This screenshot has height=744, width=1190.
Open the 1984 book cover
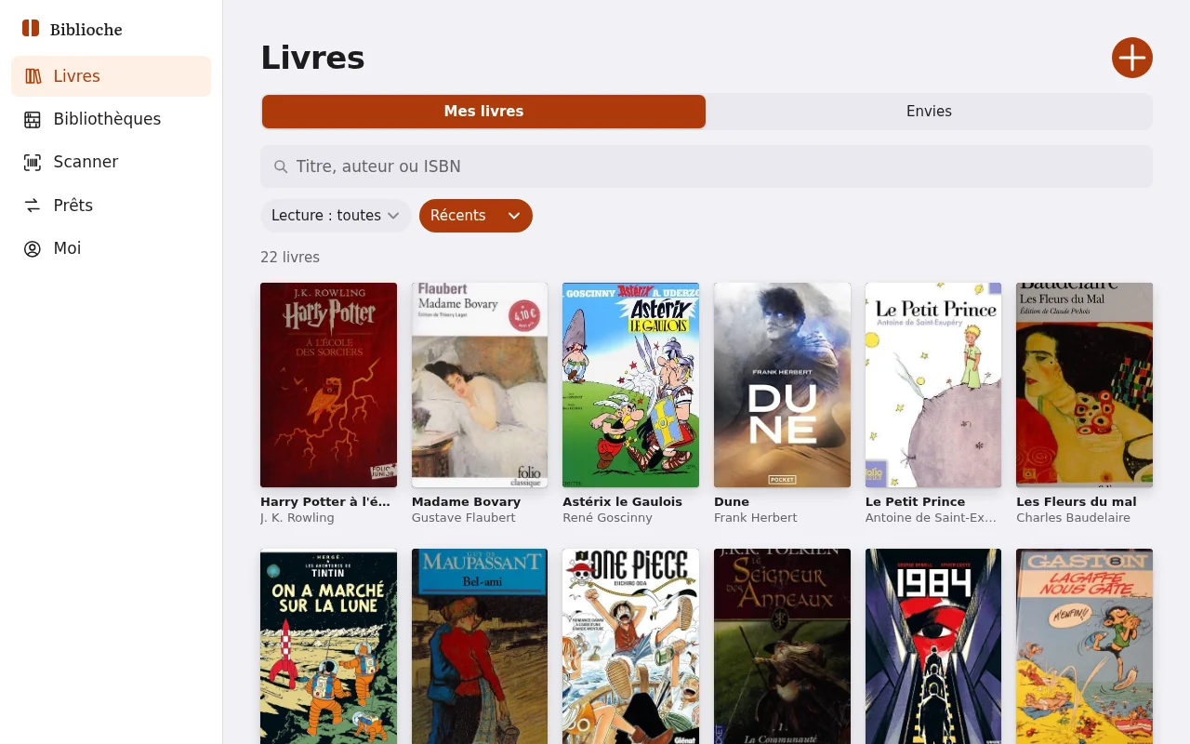933,646
